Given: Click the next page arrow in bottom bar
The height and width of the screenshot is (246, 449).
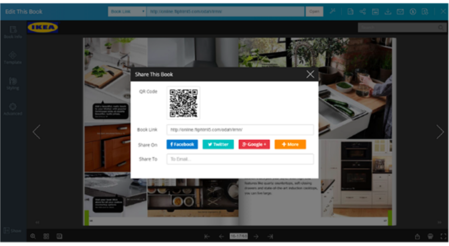Looking at the screenshot, I should click(x=256, y=236).
